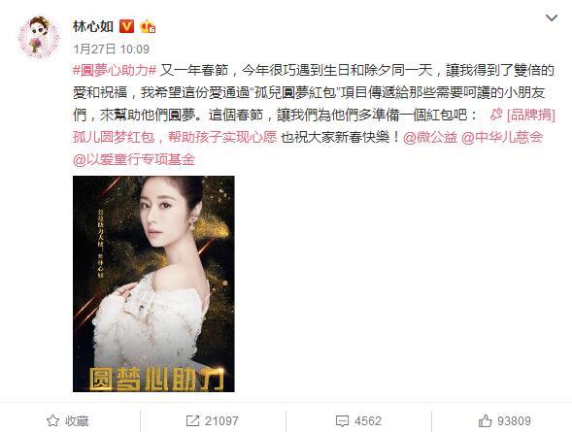The width and height of the screenshot is (572, 432).
Task: Open the #圓夢心助力# hashtag topic
Action: [x=115, y=70]
